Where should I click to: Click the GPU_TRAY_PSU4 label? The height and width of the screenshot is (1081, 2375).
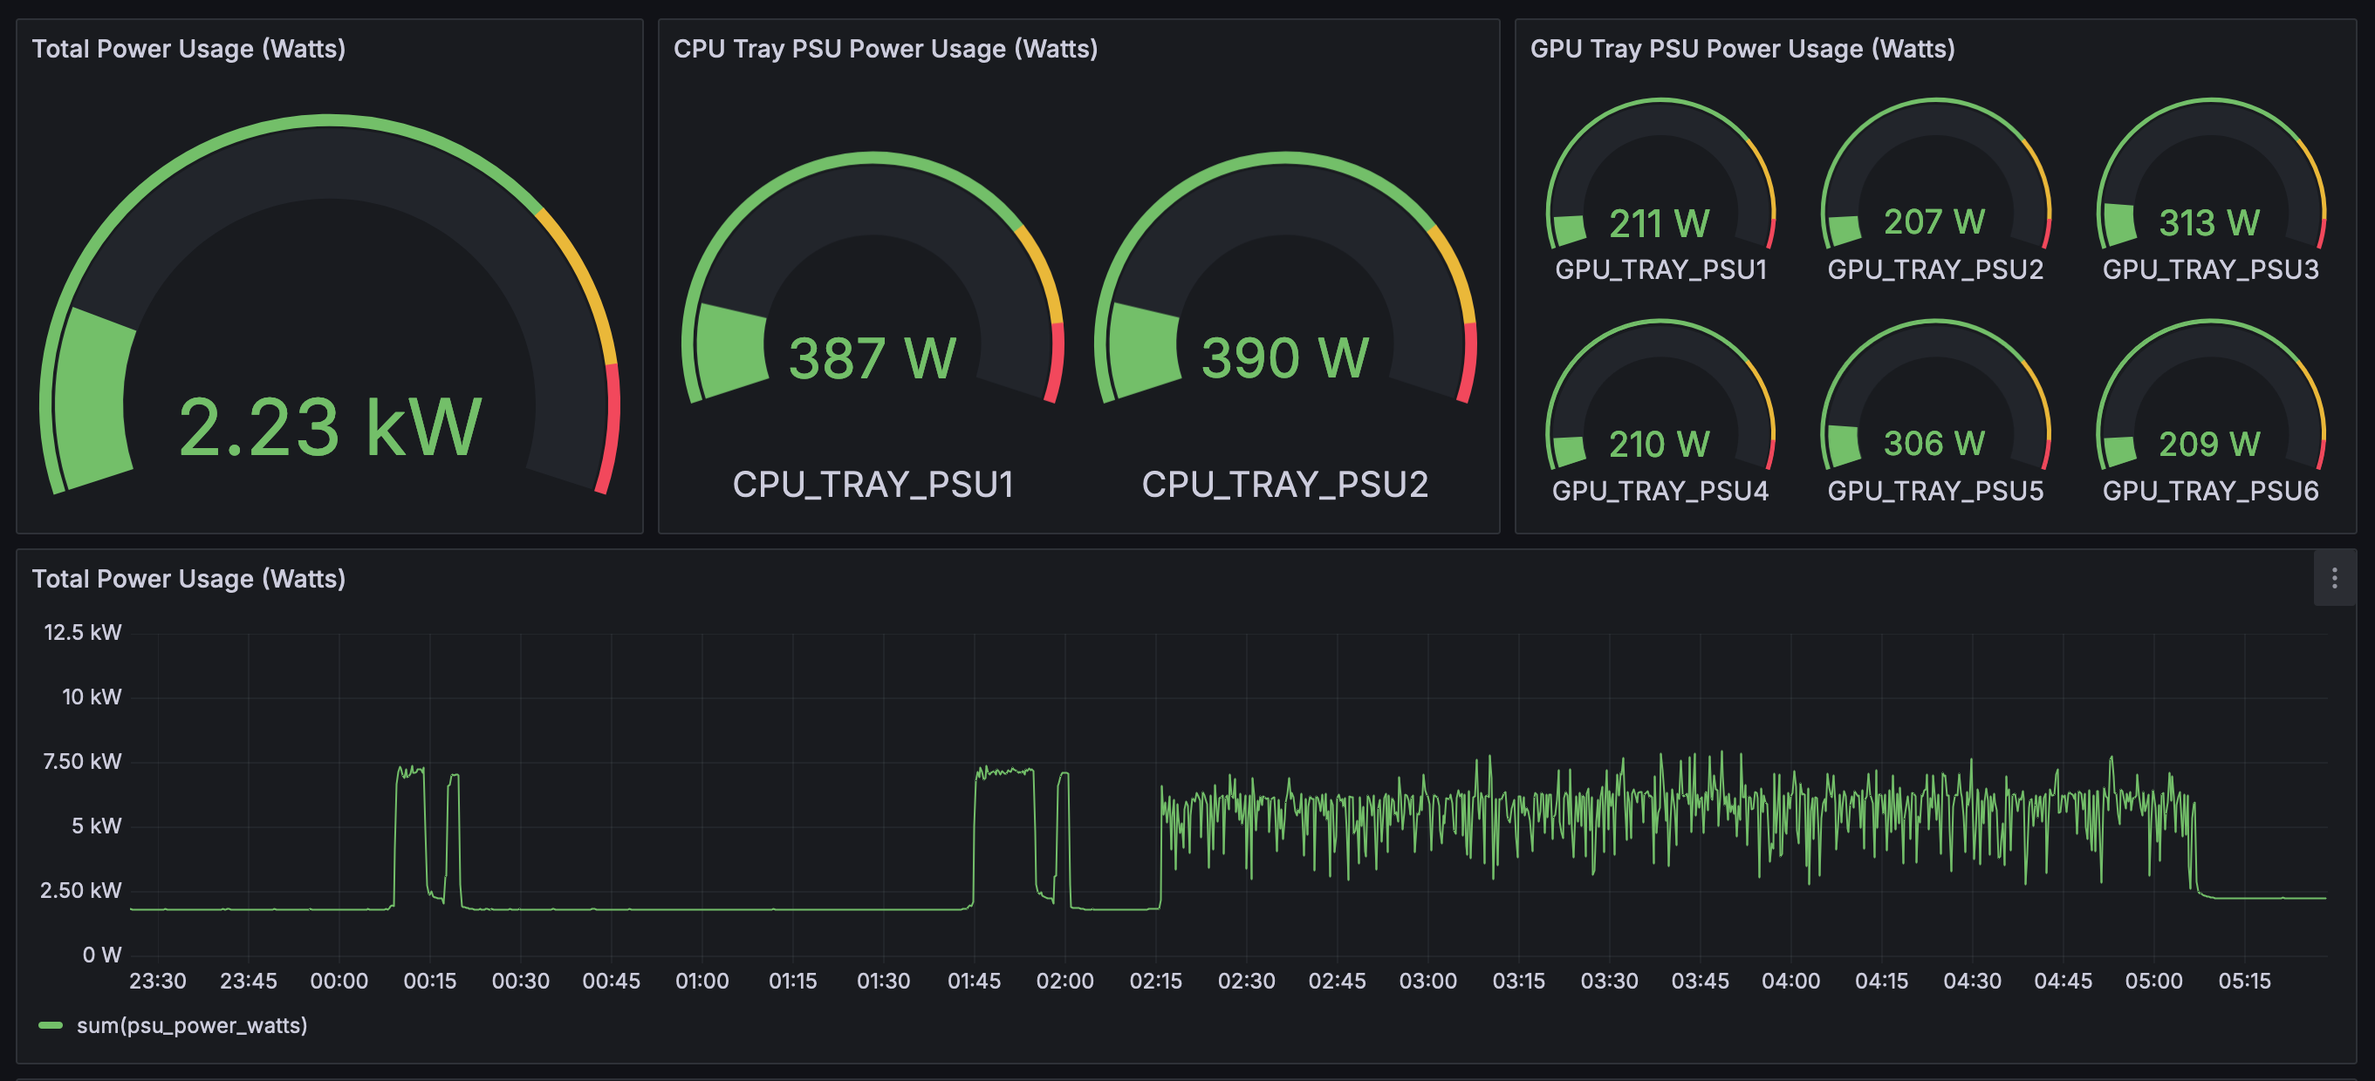coord(1660,490)
